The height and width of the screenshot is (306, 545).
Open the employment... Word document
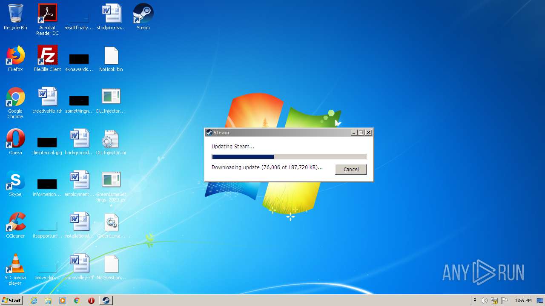point(79,184)
